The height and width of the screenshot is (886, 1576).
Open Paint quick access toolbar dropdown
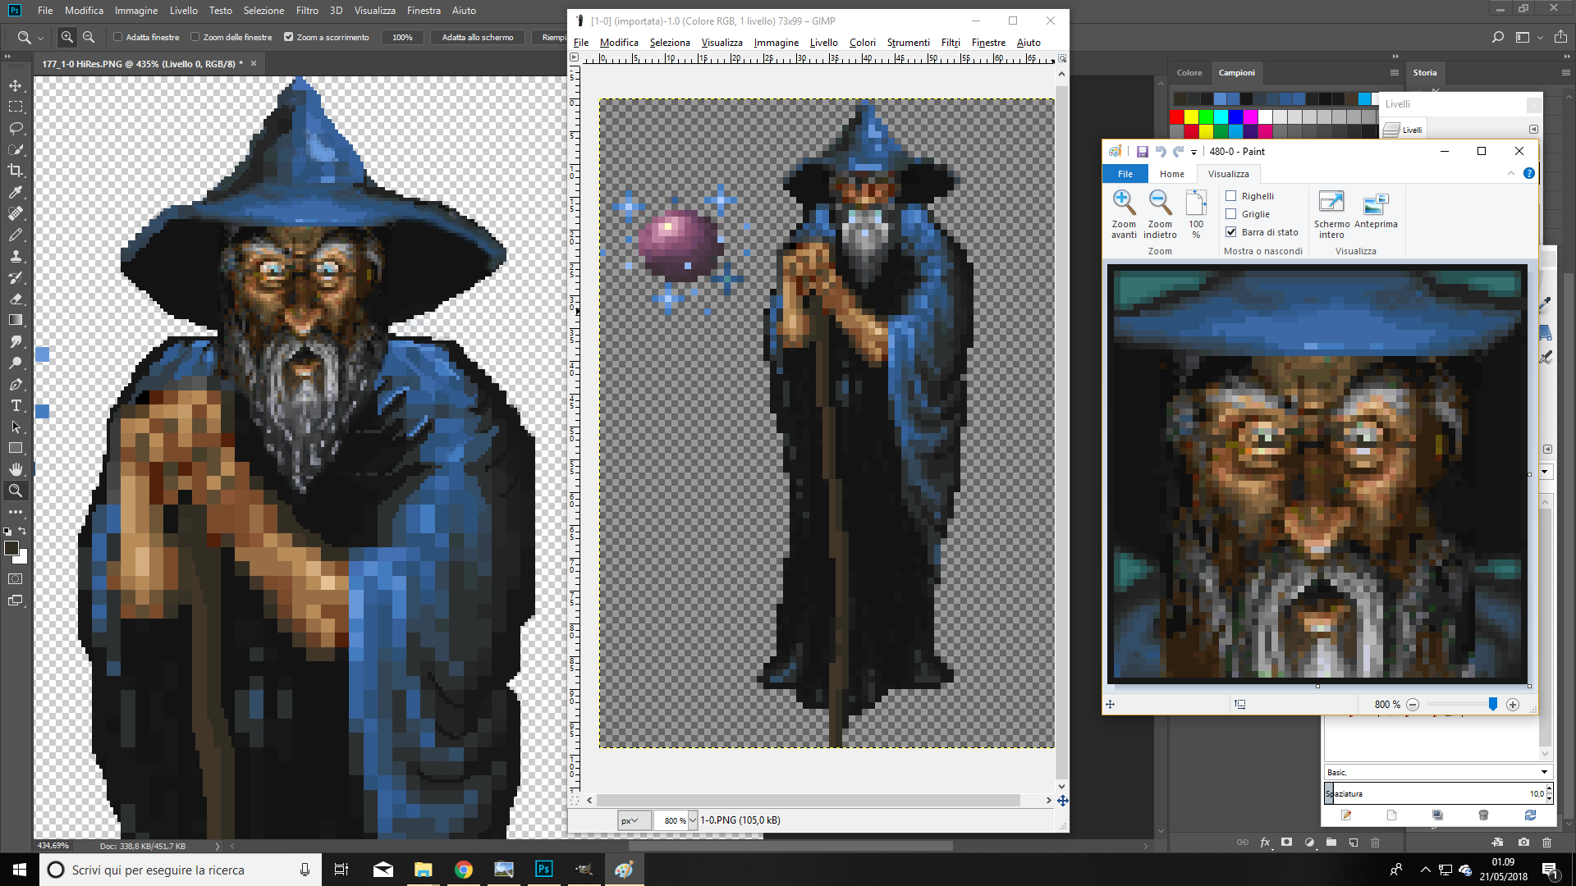tap(1193, 152)
